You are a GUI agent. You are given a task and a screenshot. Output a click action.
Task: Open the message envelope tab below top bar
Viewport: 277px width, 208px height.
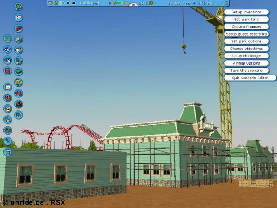coord(133,5)
